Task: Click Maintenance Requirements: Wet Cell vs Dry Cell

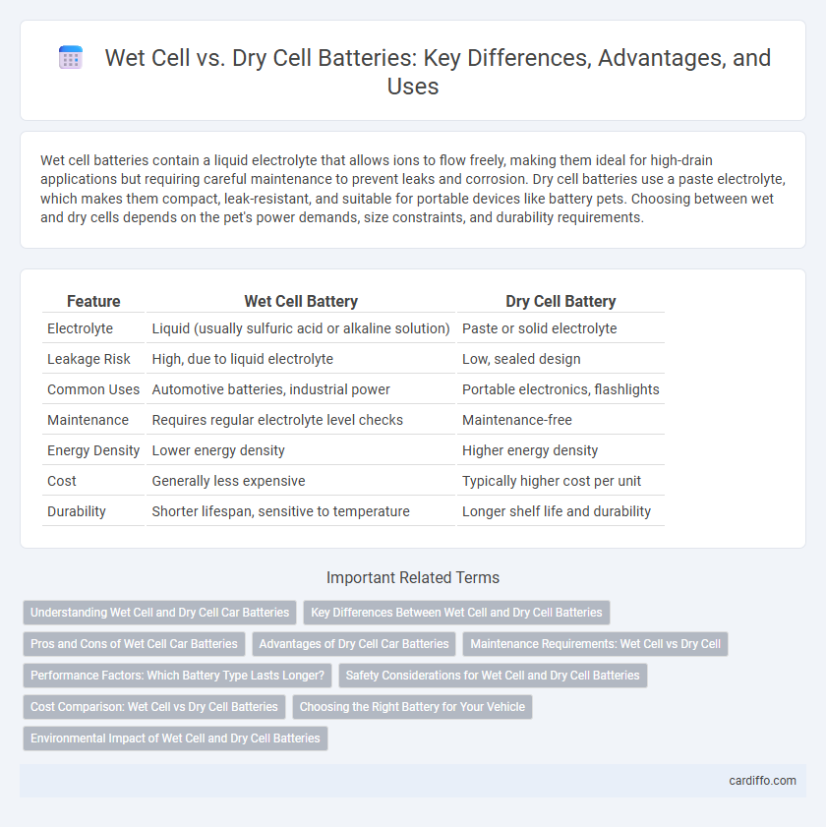Action: pos(595,644)
